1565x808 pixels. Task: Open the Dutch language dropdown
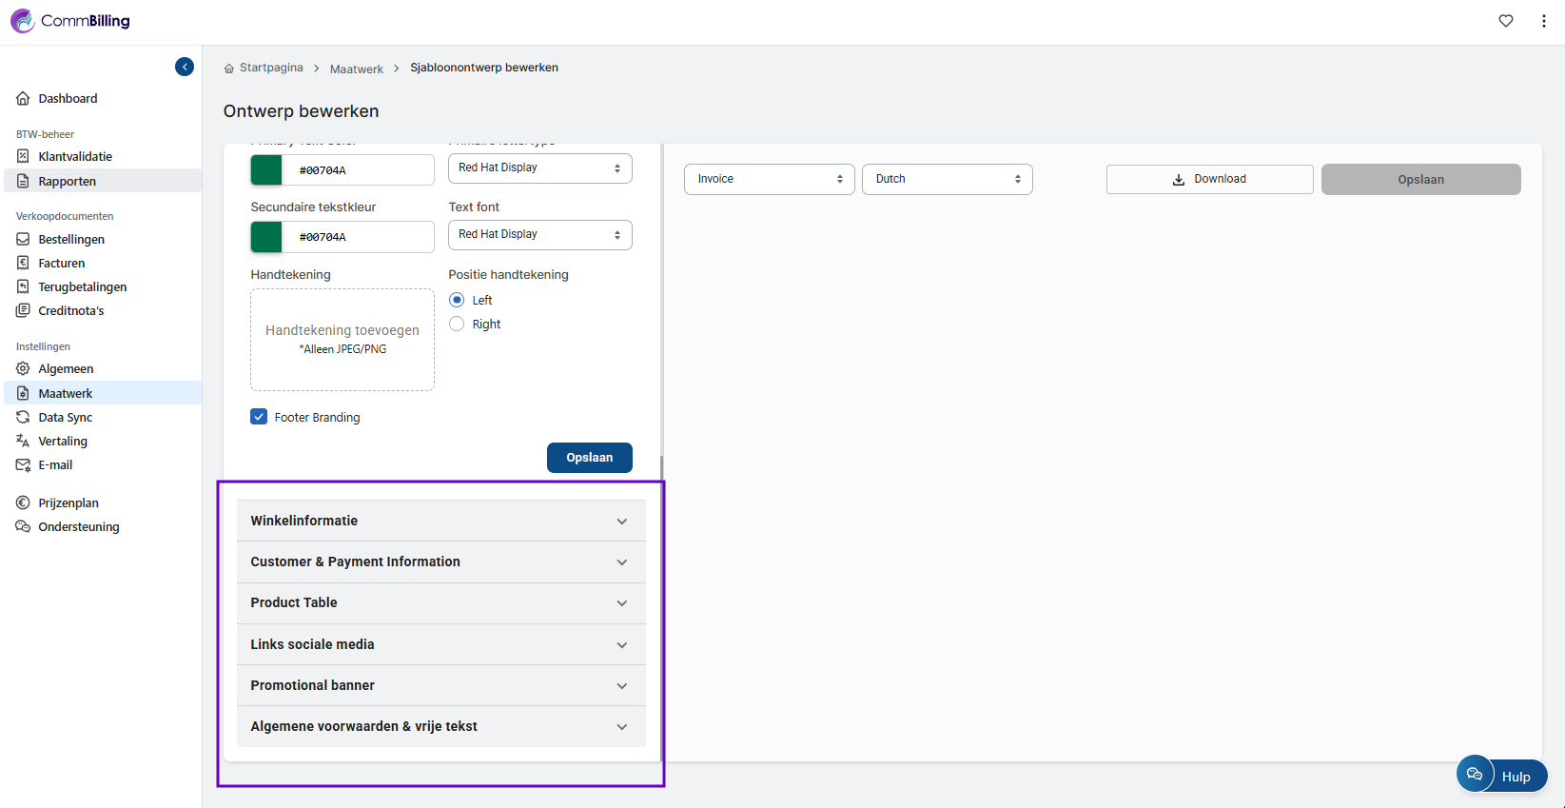coord(947,179)
